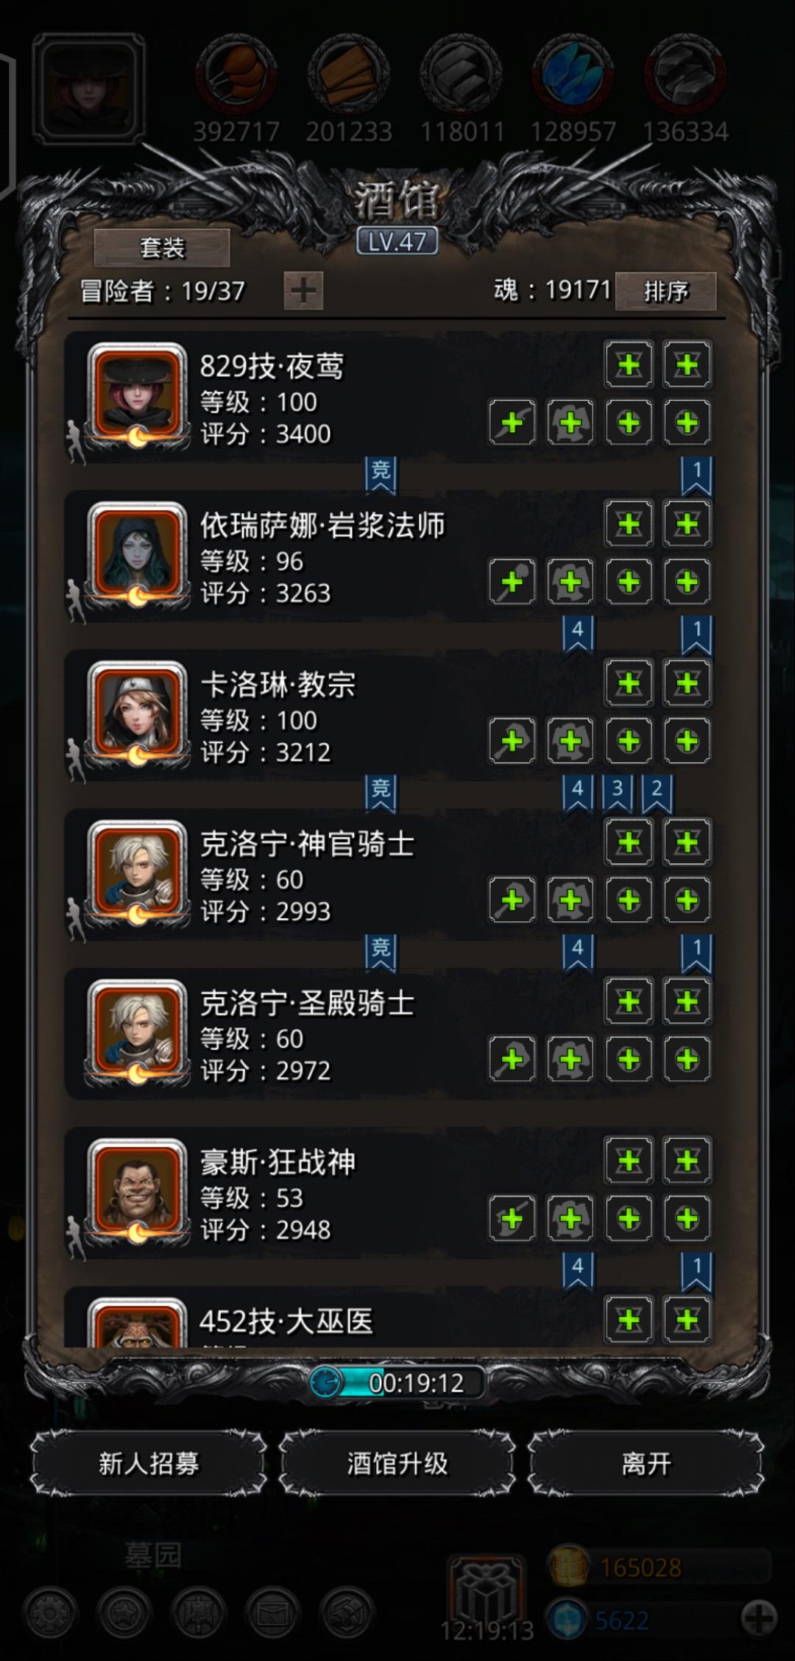The height and width of the screenshot is (1661, 795).
Task: Tap the weapon slot plus for 豪斯·狂战神
Action: [512, 1218]
